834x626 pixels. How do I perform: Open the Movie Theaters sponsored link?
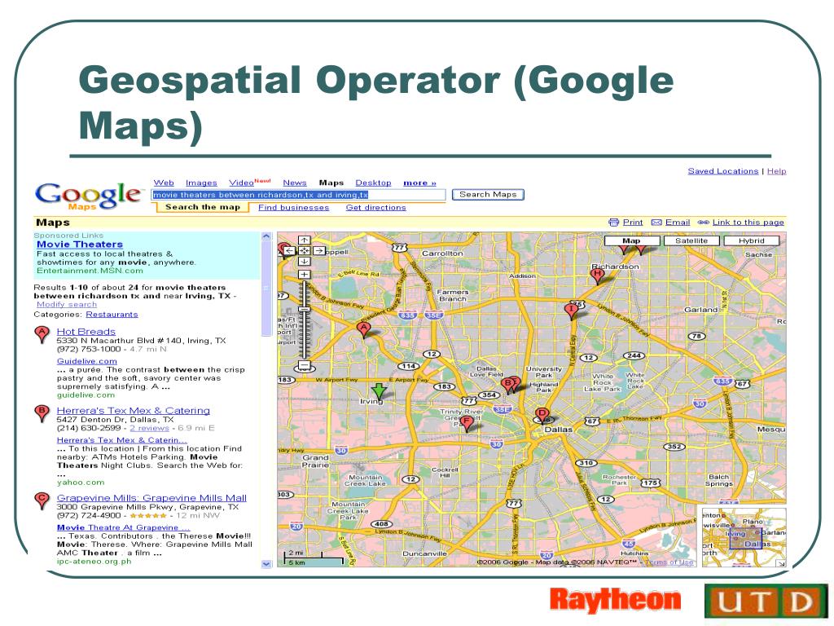point(80,245)
